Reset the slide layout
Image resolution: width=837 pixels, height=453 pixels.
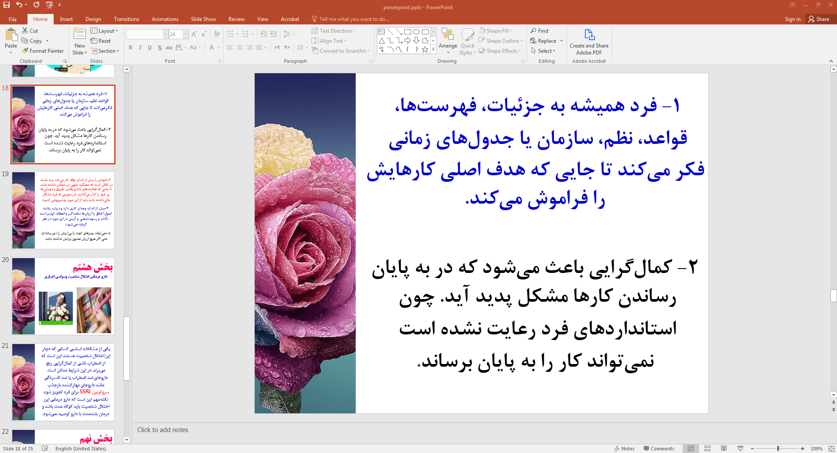[x=101, y=41]
